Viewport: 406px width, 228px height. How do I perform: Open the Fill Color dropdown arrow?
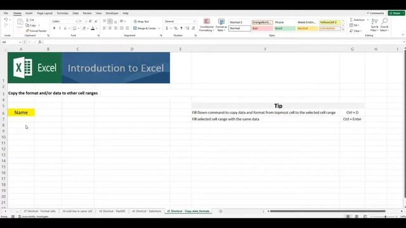point(88,28)
